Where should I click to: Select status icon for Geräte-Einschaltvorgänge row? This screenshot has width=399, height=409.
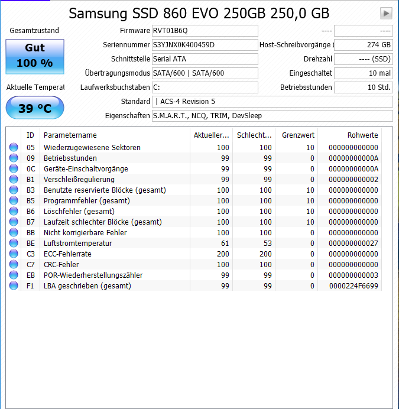[x=14, y=169]
